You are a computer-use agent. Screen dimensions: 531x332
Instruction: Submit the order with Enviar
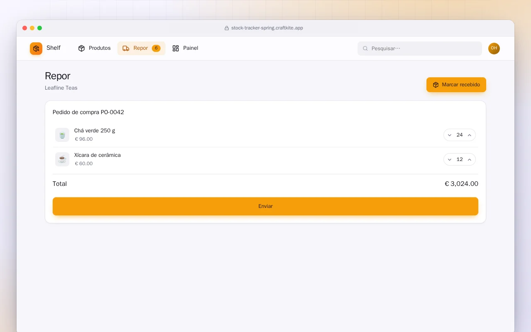click(265, 206)
